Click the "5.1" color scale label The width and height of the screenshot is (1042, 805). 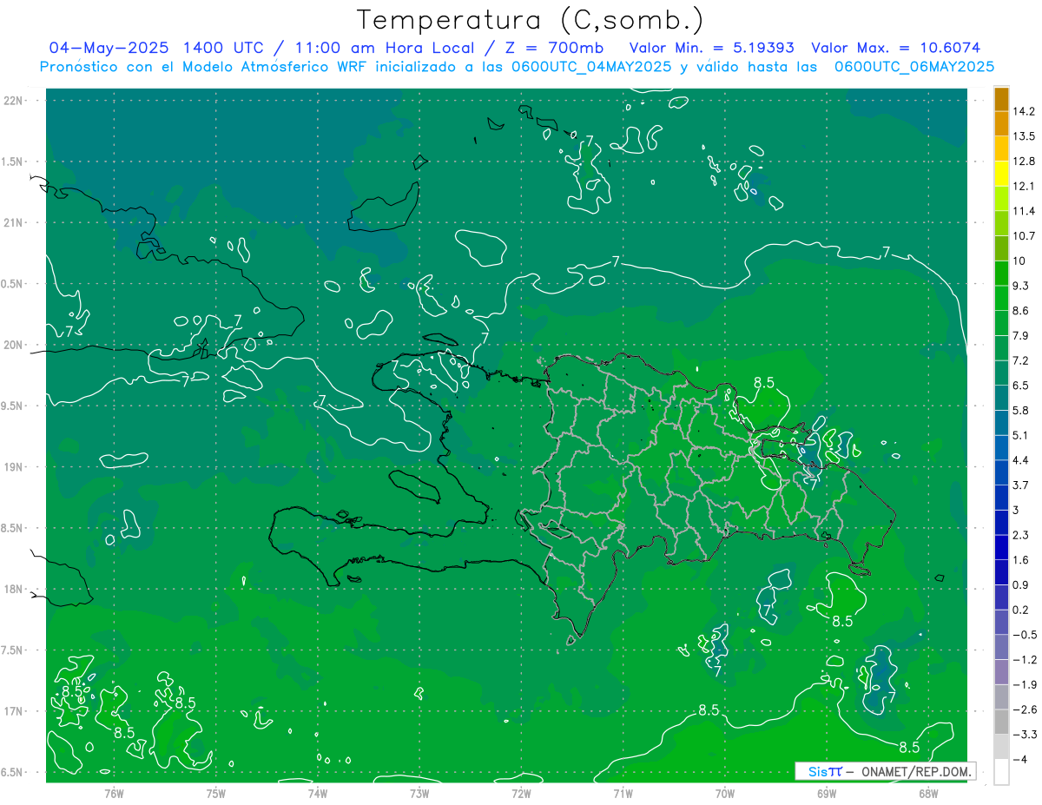(x=1022, y=435)
